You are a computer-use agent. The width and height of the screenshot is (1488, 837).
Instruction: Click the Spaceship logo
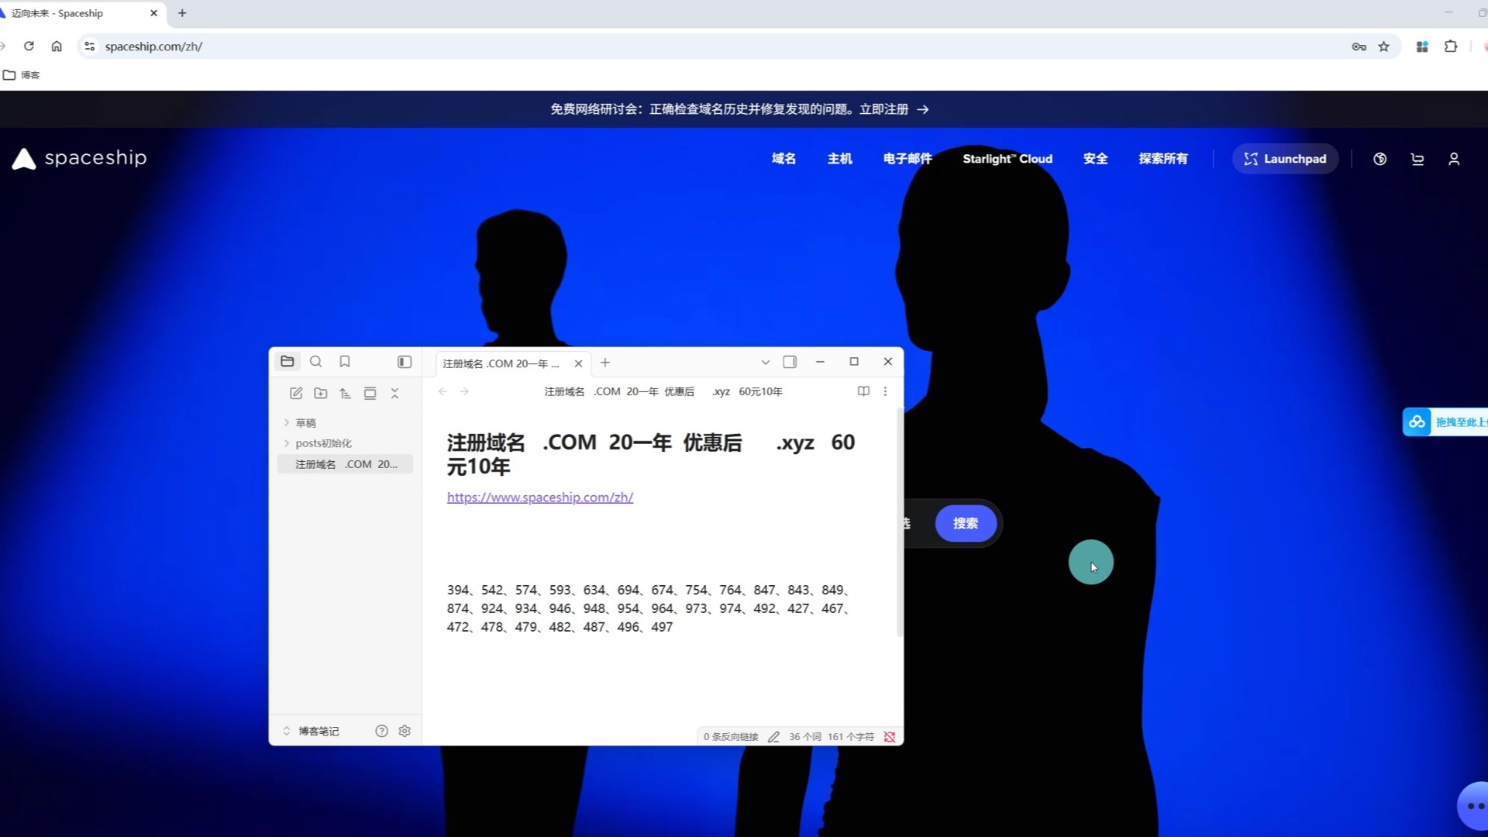[79, 158]
